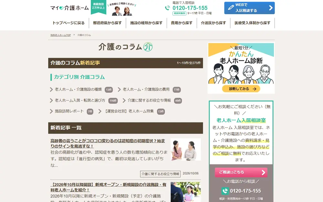The height and width of the screenshot is (202, 323).
Task: Open 費用から探す navigation item
Action: (x=182, y=23)
